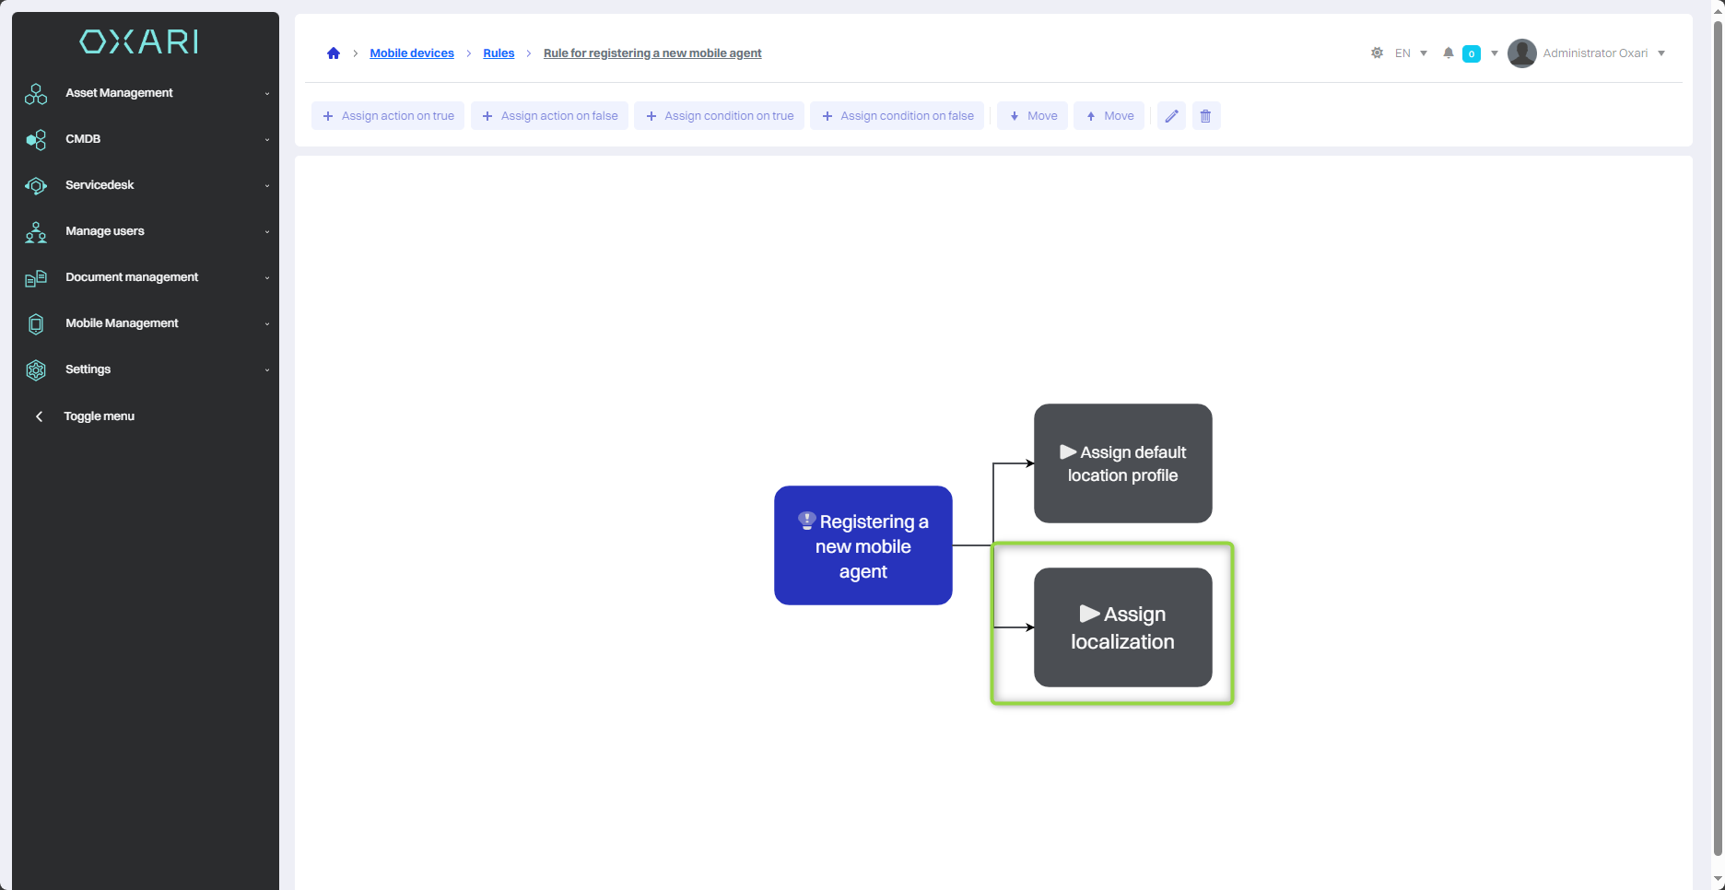The height and width of the screenshot is (890, 1725).
Task: Open the EN language dropdown
Action: [x=1410, y=53]
